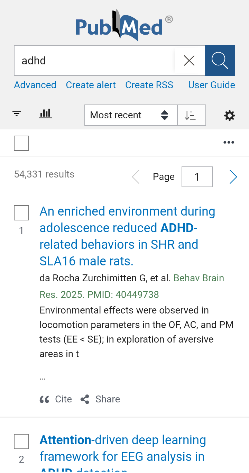Screen dimensions: 249x473
Task: Open the display options gear
Action: point(230,116)
